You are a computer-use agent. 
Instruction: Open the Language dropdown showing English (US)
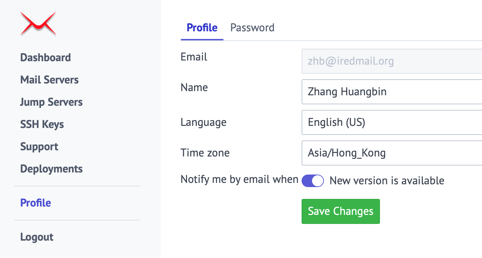[x=392, y=122]
